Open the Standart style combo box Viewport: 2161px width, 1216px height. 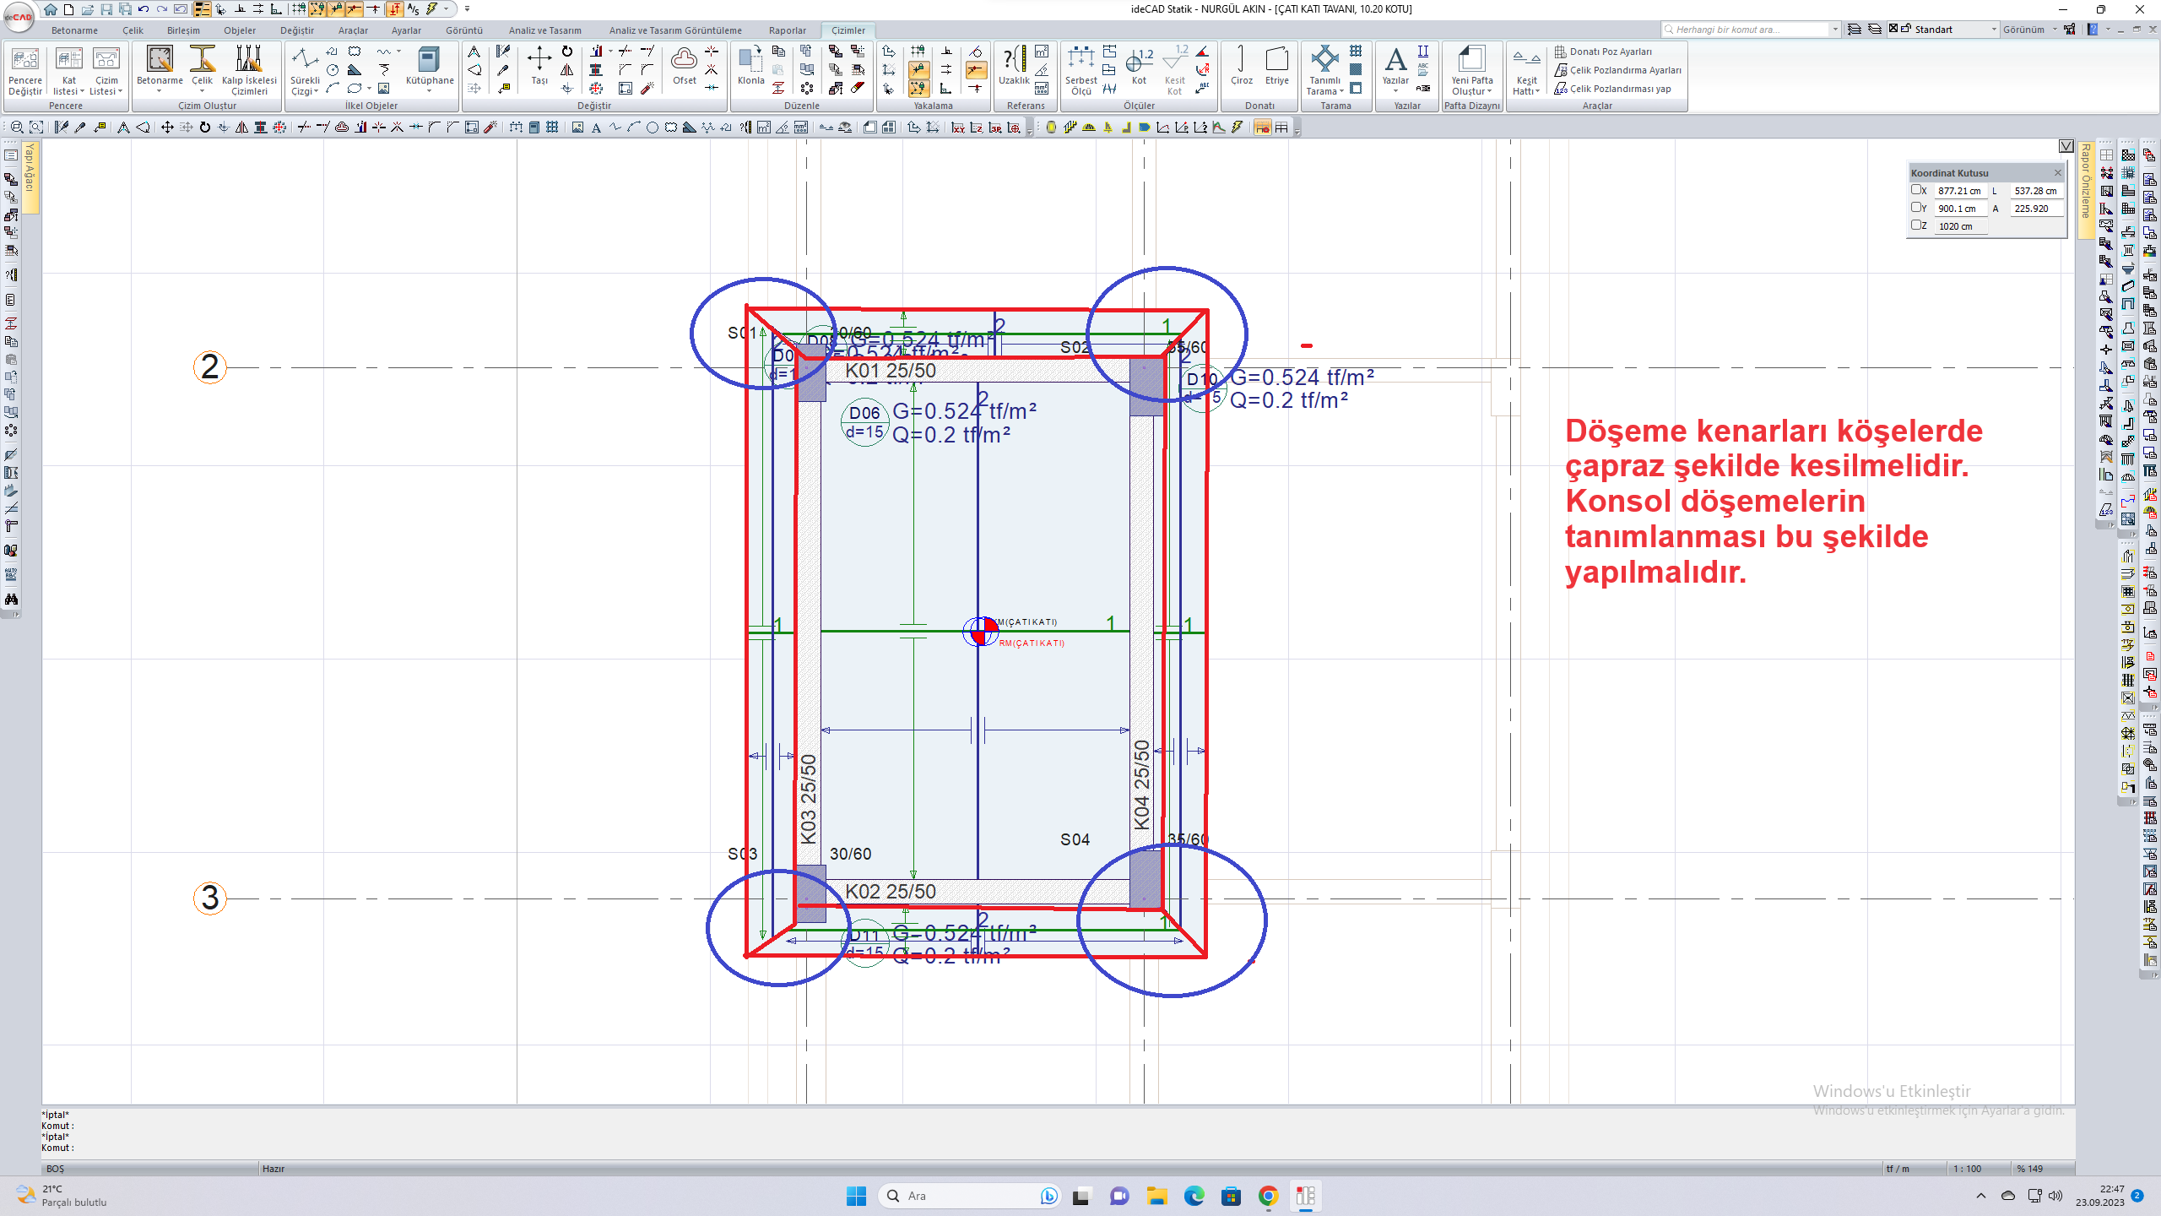[x=1944, y=30]
